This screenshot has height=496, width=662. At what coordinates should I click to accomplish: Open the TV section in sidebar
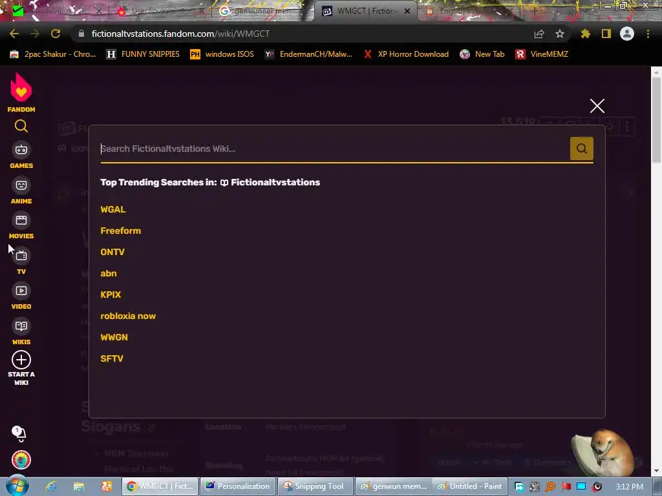click(x=21, y=262)
